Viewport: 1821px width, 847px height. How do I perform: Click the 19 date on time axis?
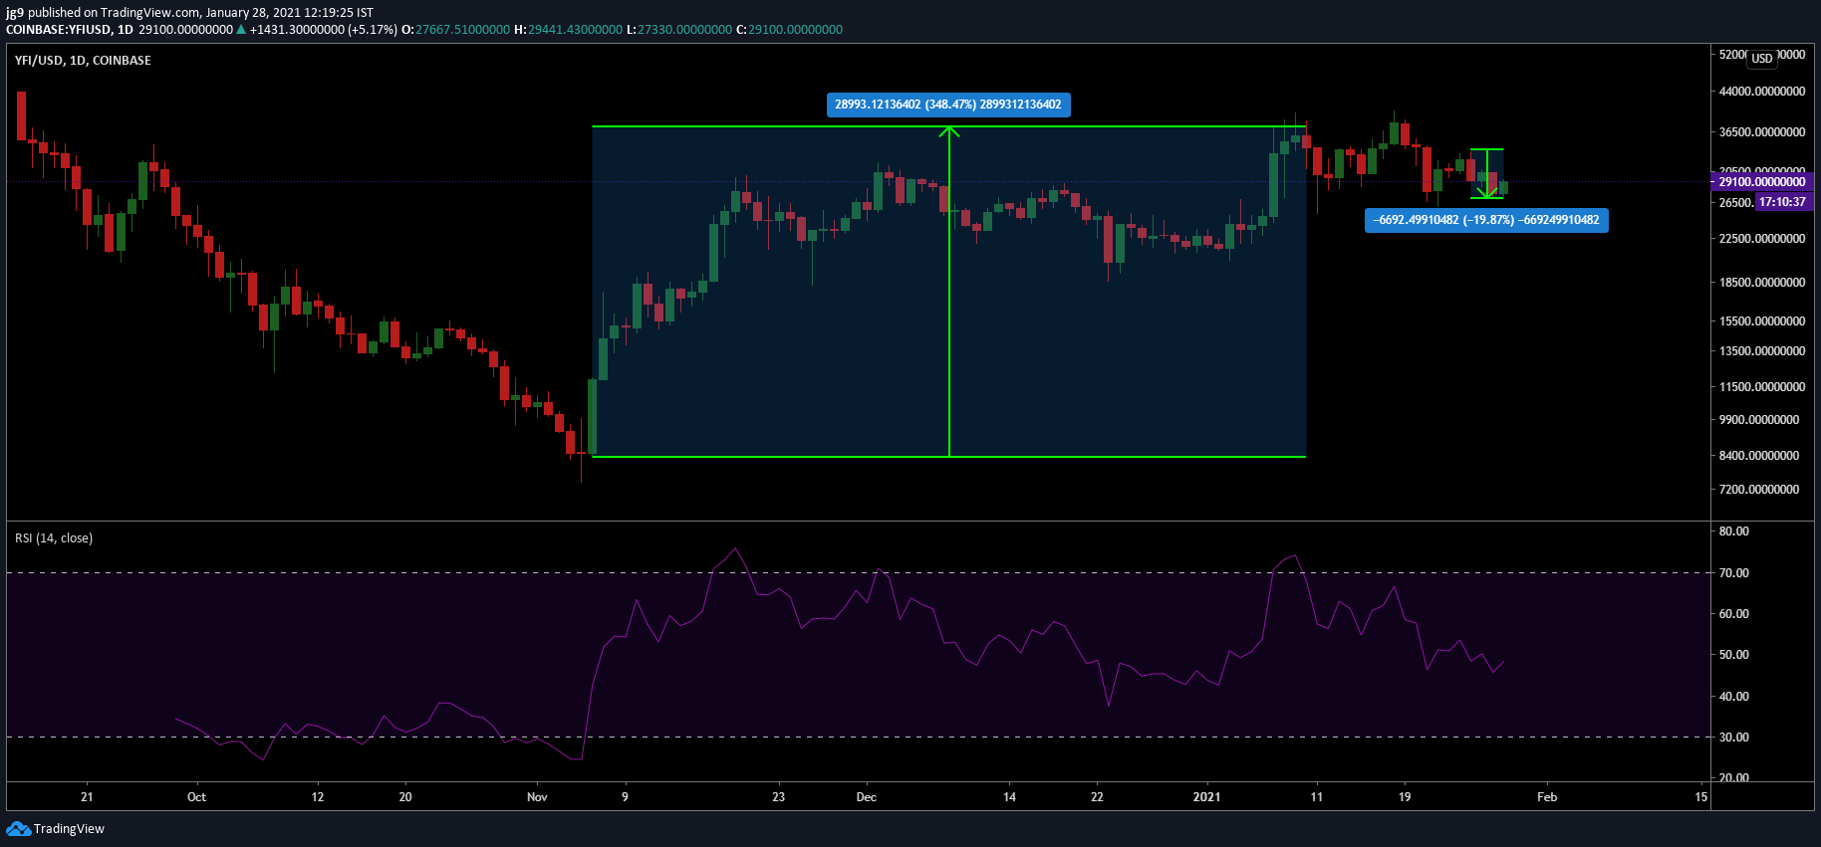click(x=1405, y=797)
